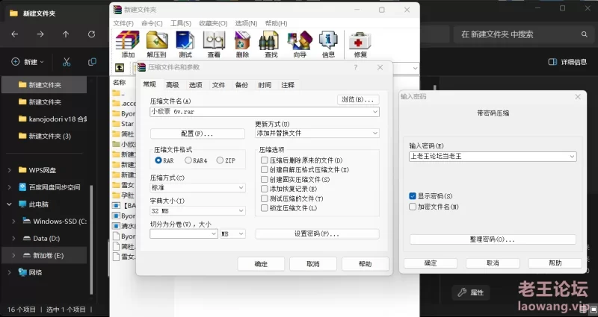Open the 收藏夹(O) menu in WinRAR

click(213, 23)
